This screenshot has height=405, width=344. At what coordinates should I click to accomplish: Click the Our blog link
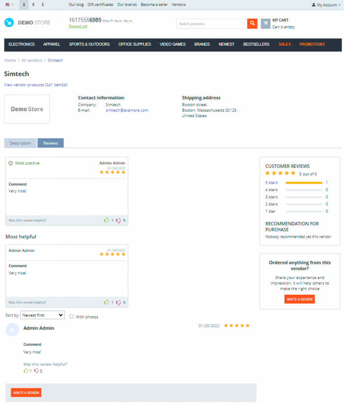coord(76,4)
